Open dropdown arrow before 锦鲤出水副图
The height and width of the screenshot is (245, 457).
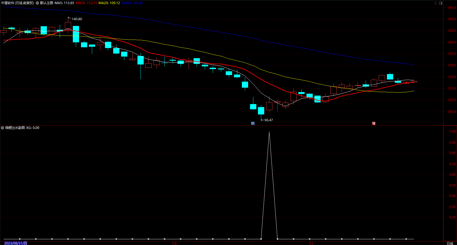(x=2, y=128)
